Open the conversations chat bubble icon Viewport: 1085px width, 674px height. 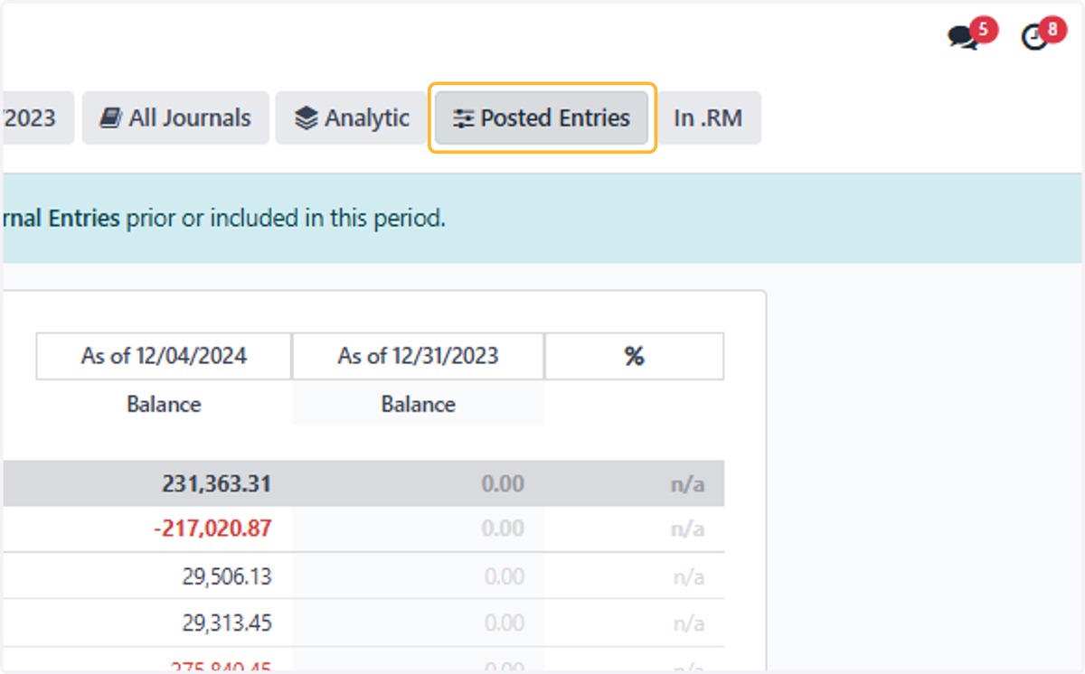click(962, 37)
